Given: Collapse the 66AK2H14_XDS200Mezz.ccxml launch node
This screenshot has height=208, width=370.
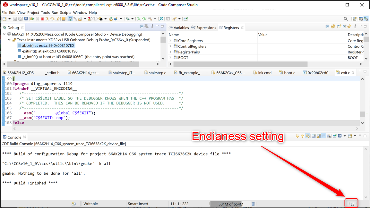Looking at the screenshot, I should point(4,34).
